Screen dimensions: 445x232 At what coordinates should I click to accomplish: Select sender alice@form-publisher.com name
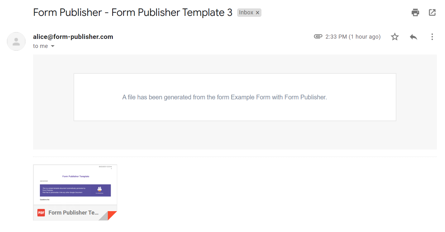(x=73, y=37)
